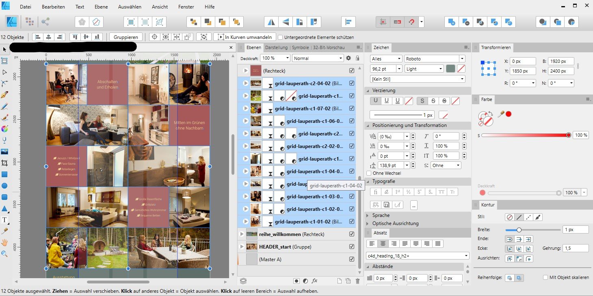Toggle the magnet snapping icon

point(411,21)
